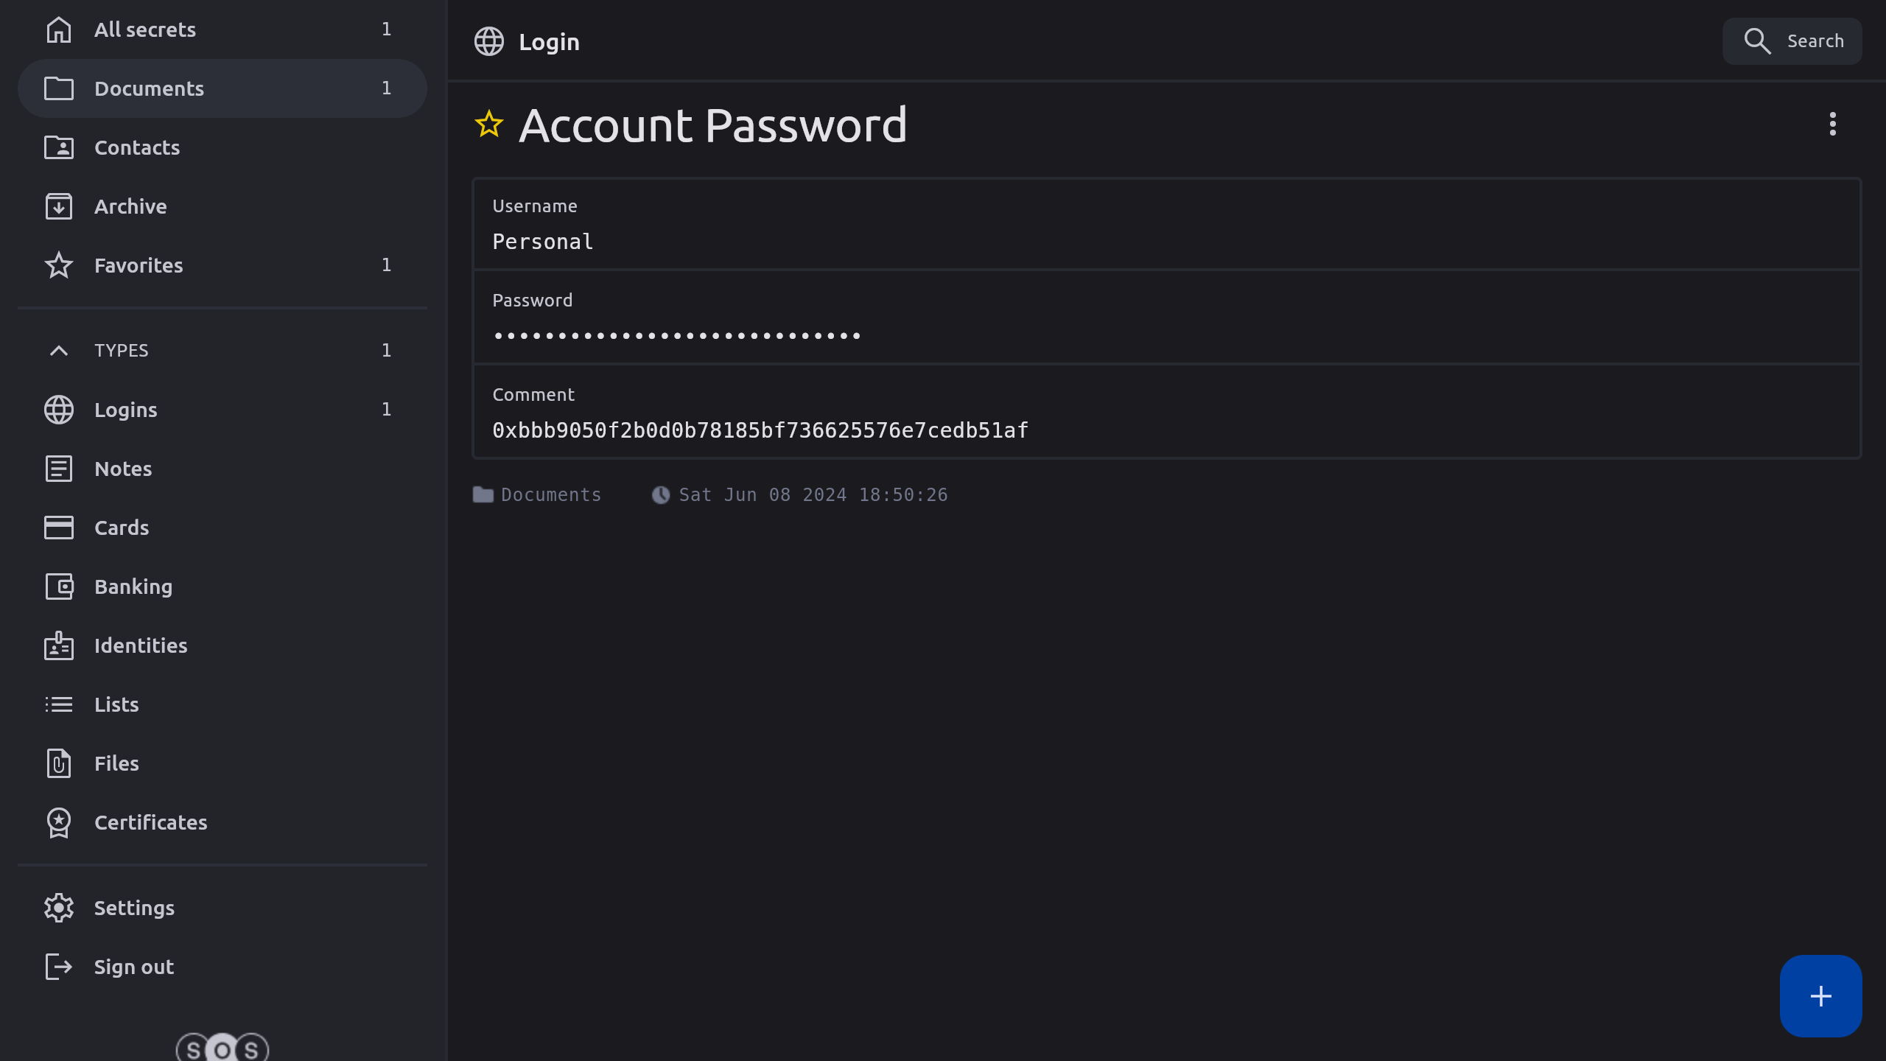Open the Banking wallet icon
1886x1061 pixels.
pos(59,586)
